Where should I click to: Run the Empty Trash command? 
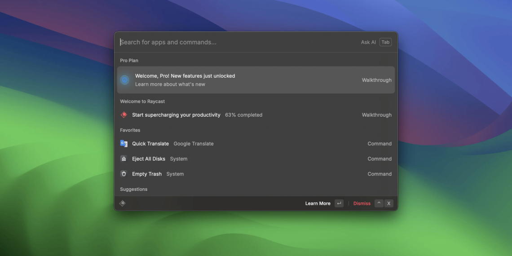[147, 174]
